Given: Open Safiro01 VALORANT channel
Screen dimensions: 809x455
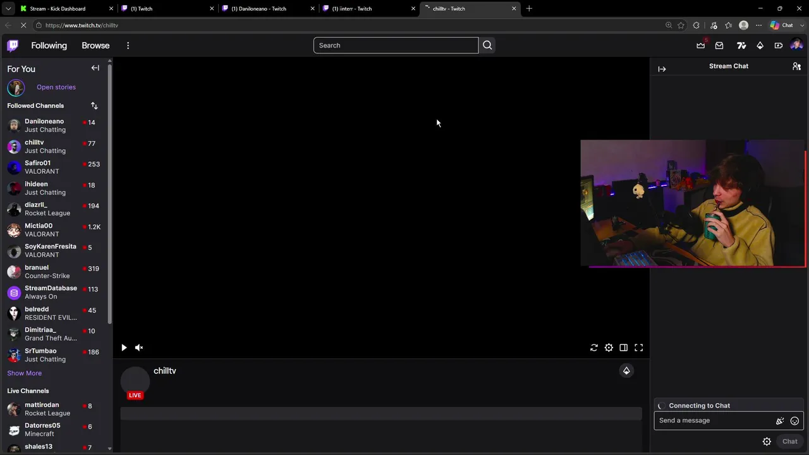Looking at the screenshot, I should point(55,167).
